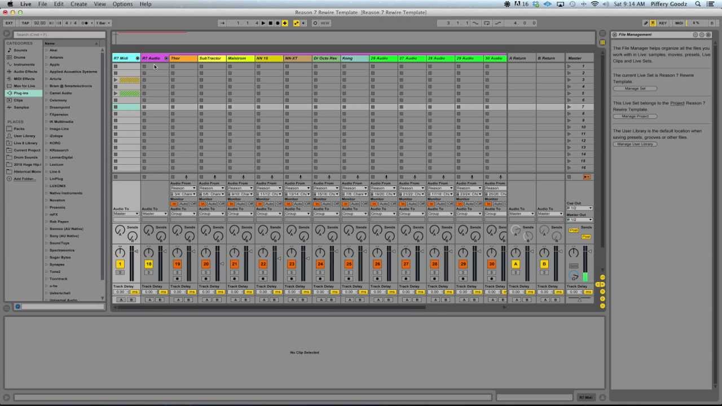Screen dimensions: 722x406
Task: Arm track 20 record button
Action: (206, 279)
